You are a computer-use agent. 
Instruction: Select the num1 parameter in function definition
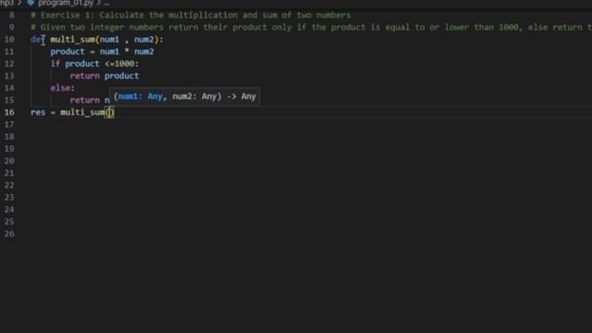109,39
